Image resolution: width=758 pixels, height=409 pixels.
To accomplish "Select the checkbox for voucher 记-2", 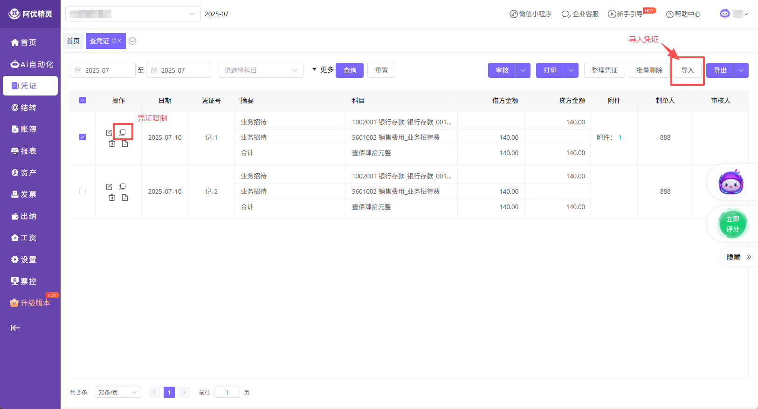I will point(83,191).
